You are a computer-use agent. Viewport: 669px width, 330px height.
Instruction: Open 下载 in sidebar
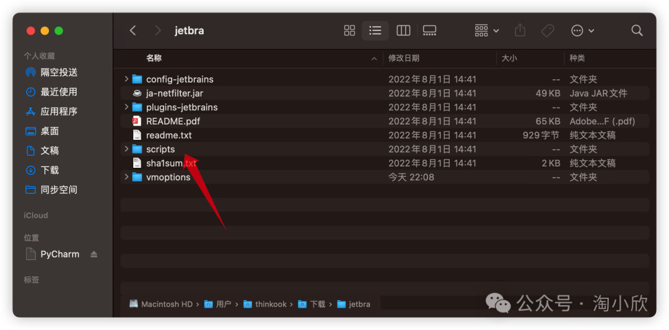[43, 170]
